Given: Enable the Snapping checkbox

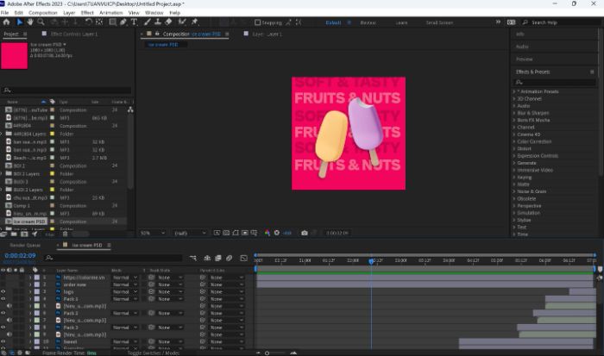Looking at the screenshot, I should tap(258, 22).
